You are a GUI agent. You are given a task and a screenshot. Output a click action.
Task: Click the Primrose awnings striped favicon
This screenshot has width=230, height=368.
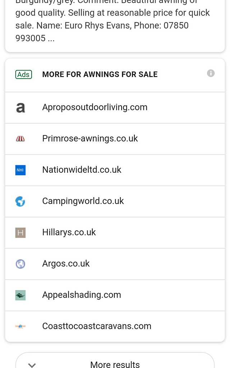(x=20, y=139)
